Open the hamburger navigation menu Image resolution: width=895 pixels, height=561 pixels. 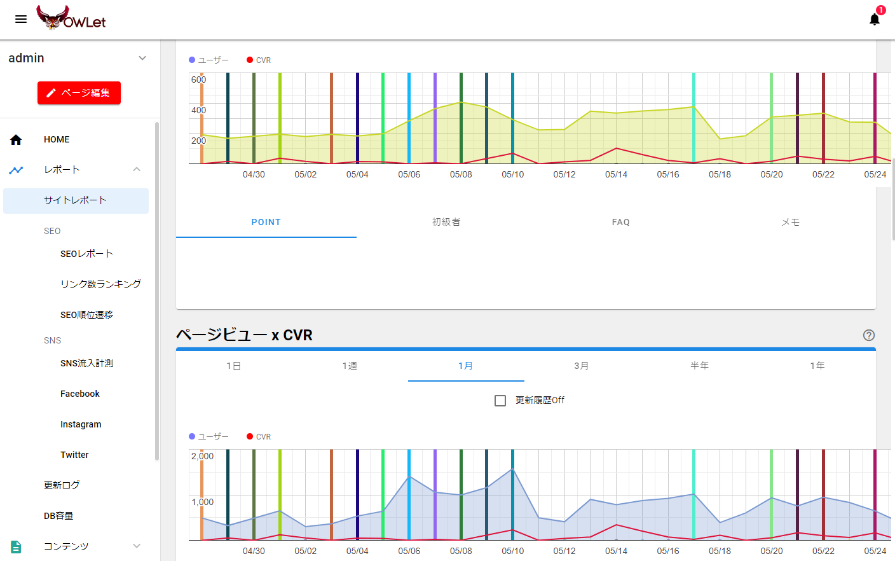[x=21, y=19]
